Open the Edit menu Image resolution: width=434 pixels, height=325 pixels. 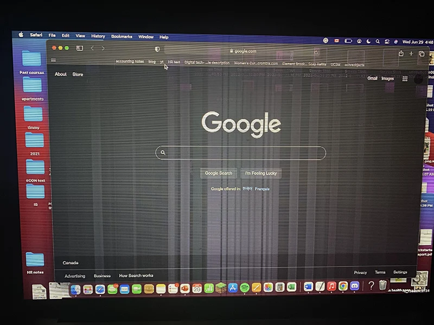pos(66,35)
